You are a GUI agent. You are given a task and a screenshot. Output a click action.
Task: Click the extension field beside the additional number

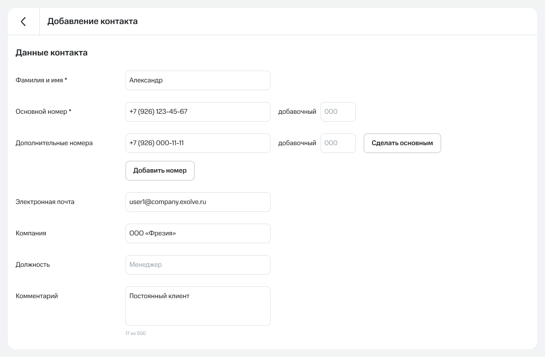point(338,143)
